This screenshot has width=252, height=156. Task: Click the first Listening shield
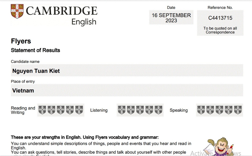point(122,110)
